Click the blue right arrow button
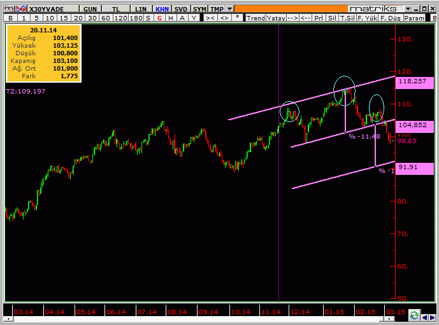The image size is (439, 325). (432, 318)
